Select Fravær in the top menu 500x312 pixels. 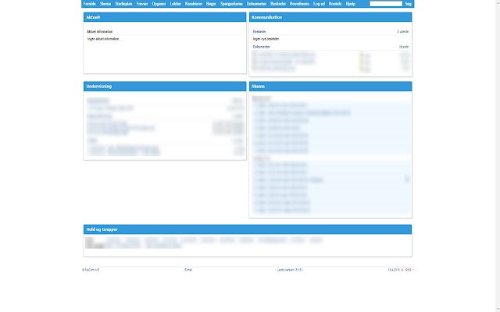[142, 4]
